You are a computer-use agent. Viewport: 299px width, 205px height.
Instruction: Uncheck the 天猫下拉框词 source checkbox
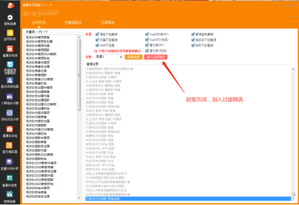(x=97, y=39)
